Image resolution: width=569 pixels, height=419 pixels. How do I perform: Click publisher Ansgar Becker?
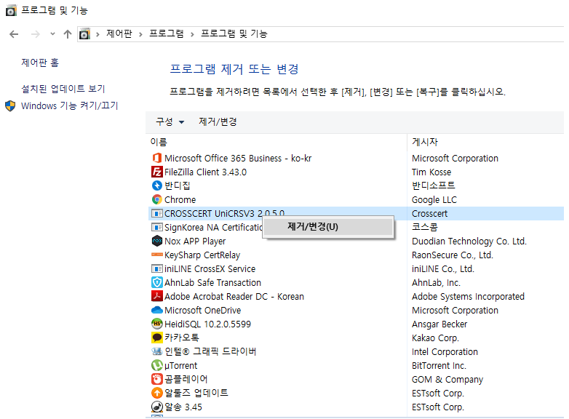tap(439, 324)
